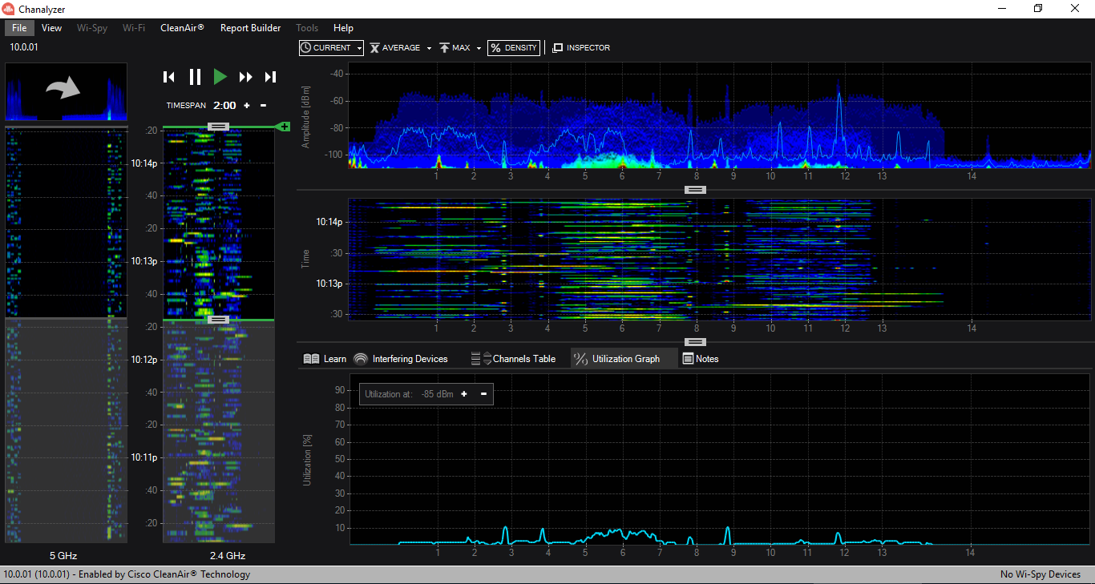Open the CleanAir menu
The height and width of the screenshot is (584, 1095).
click(x=182, y=28)
